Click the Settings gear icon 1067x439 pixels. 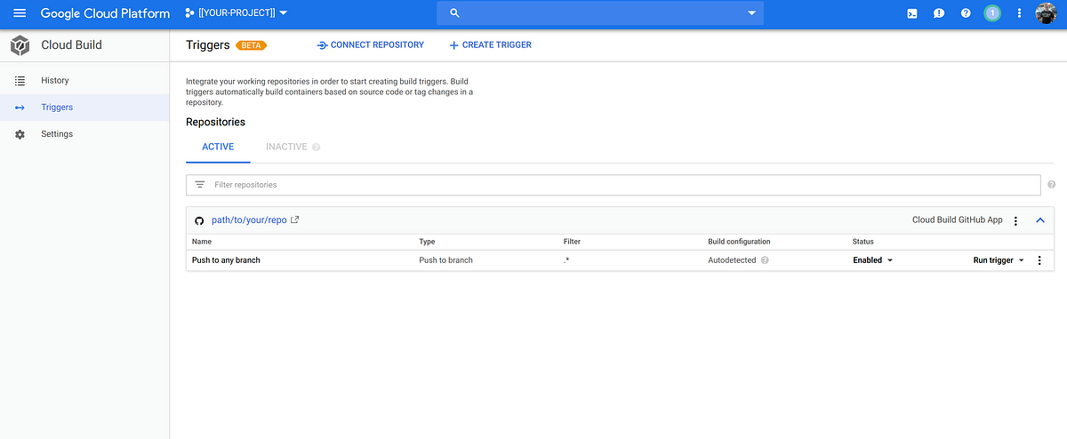(x=20, y=134)
